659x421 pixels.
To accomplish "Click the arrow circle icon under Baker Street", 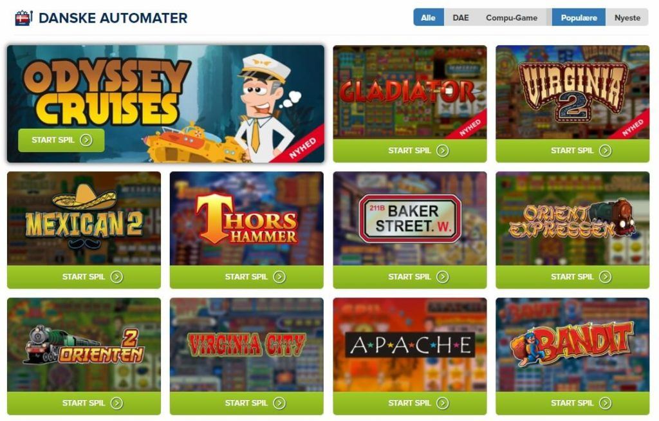I will [x=443, y=277].
